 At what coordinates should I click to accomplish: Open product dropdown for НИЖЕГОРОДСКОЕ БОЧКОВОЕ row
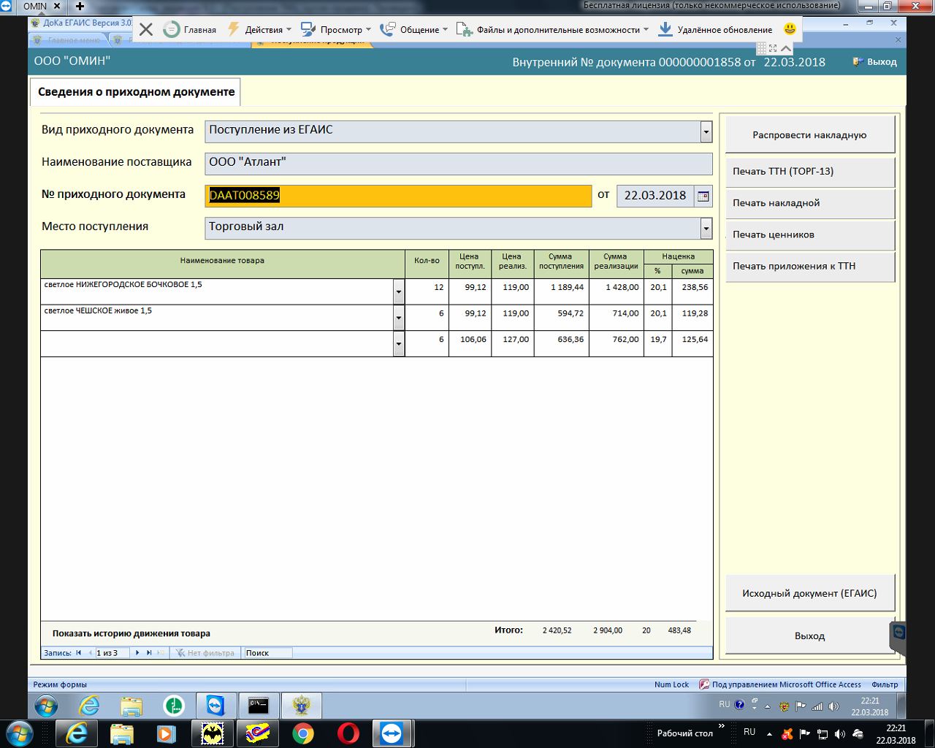pos(399,291)
